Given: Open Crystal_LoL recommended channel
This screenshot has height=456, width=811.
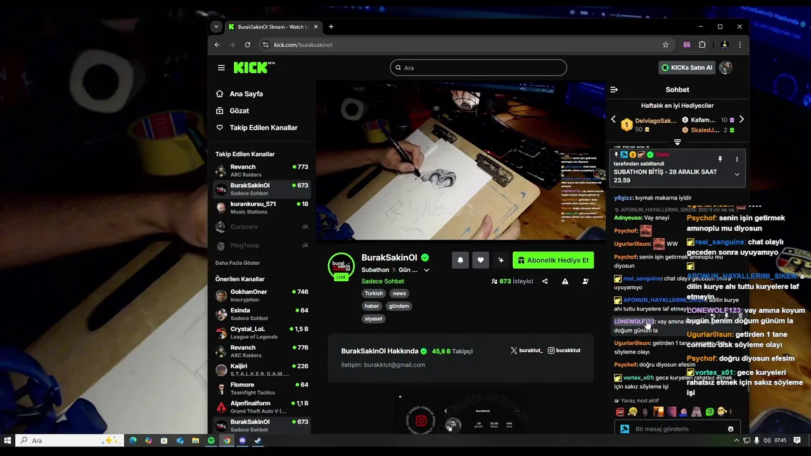Looking at the screenshot, I should 262,332.
